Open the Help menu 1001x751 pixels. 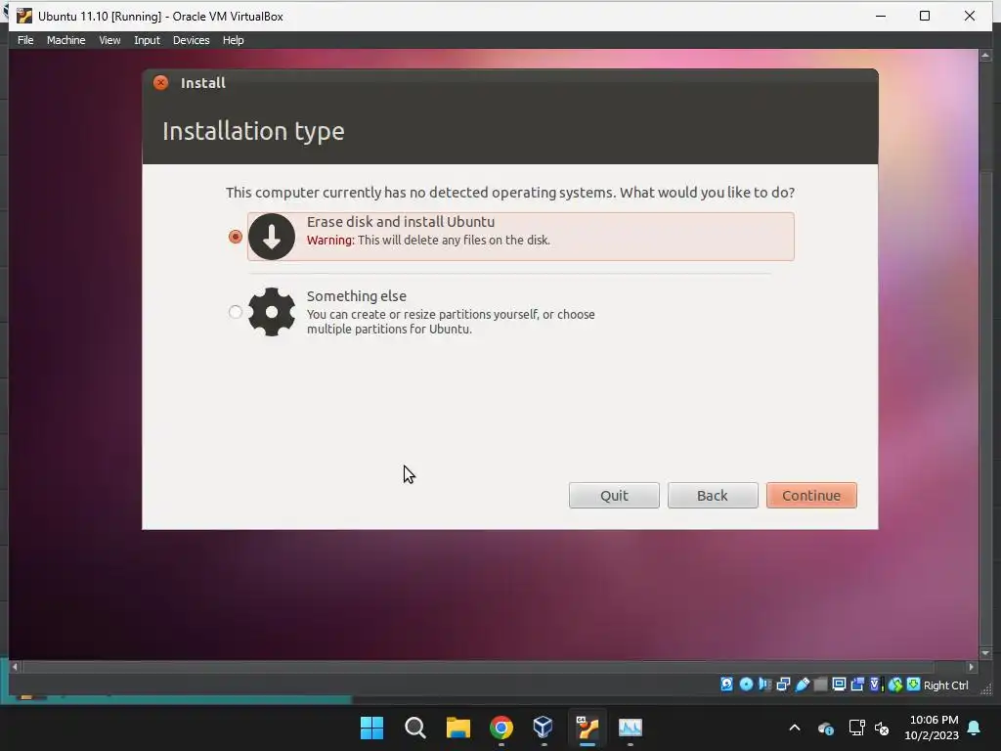click(233, 40)
